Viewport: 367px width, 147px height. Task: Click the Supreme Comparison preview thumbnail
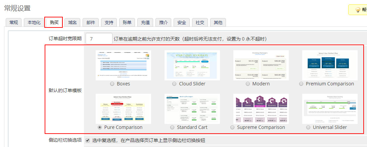click(x=261, y=109)
